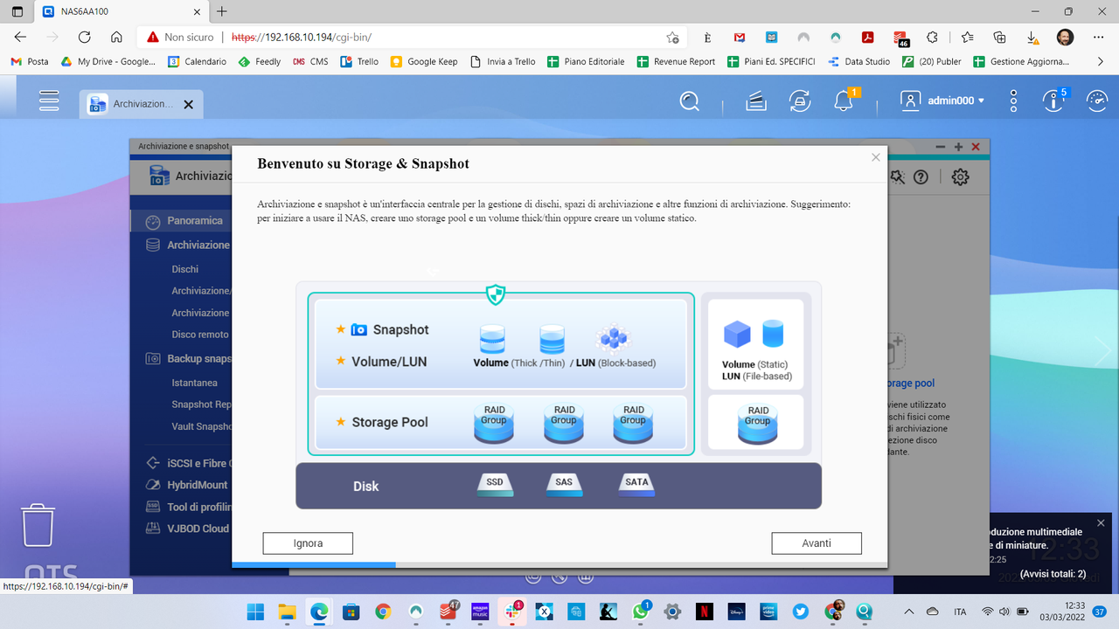The image size is (1119, 629).
Task: Go to next desktop page arrow
Action: [1102, 351]
